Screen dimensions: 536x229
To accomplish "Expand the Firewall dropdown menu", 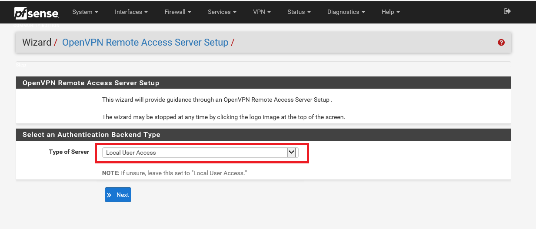I will pos(177,12).
